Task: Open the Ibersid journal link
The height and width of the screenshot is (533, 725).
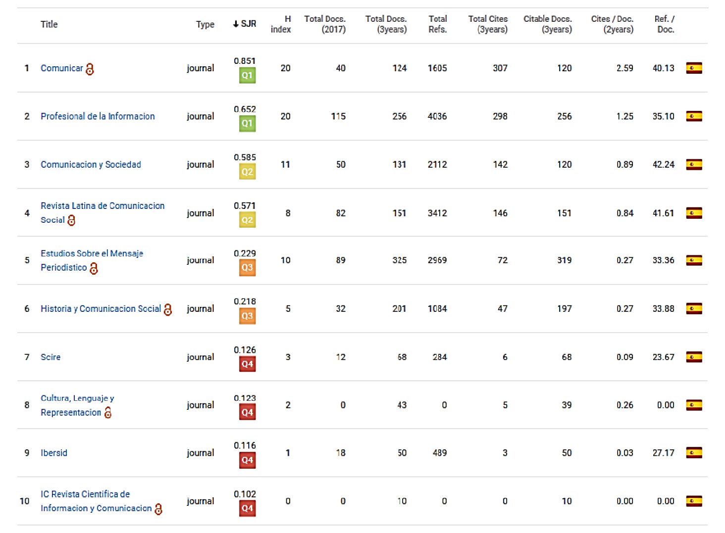Action: tap(54, 453)
